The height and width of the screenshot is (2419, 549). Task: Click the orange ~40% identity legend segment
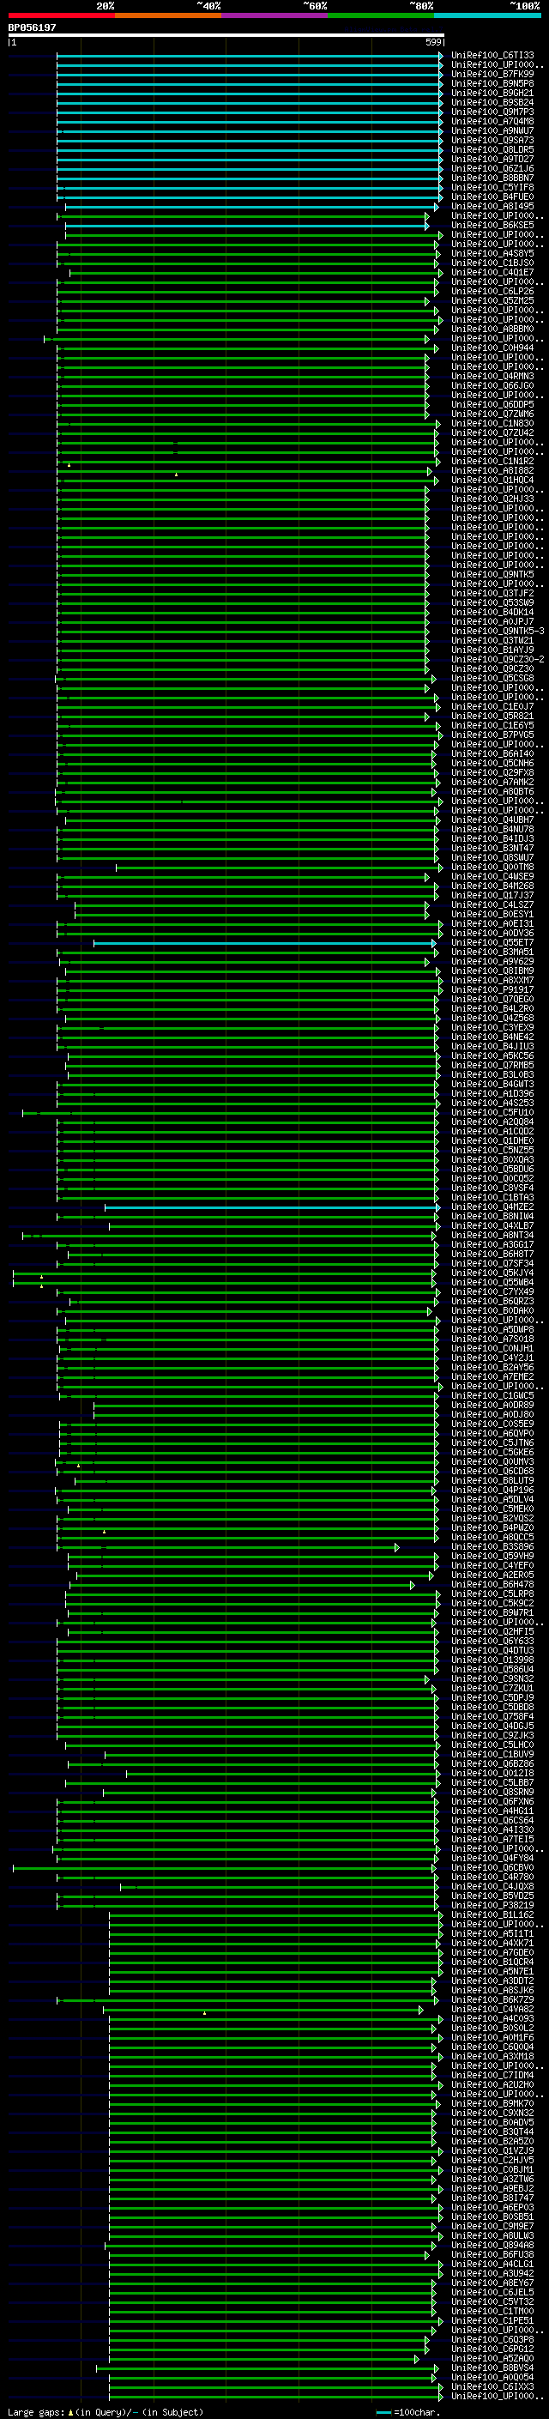[x=168, y=15]
